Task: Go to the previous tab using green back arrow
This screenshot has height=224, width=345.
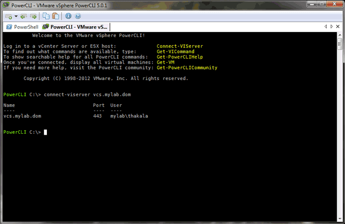Action: [x=24, y=16]
